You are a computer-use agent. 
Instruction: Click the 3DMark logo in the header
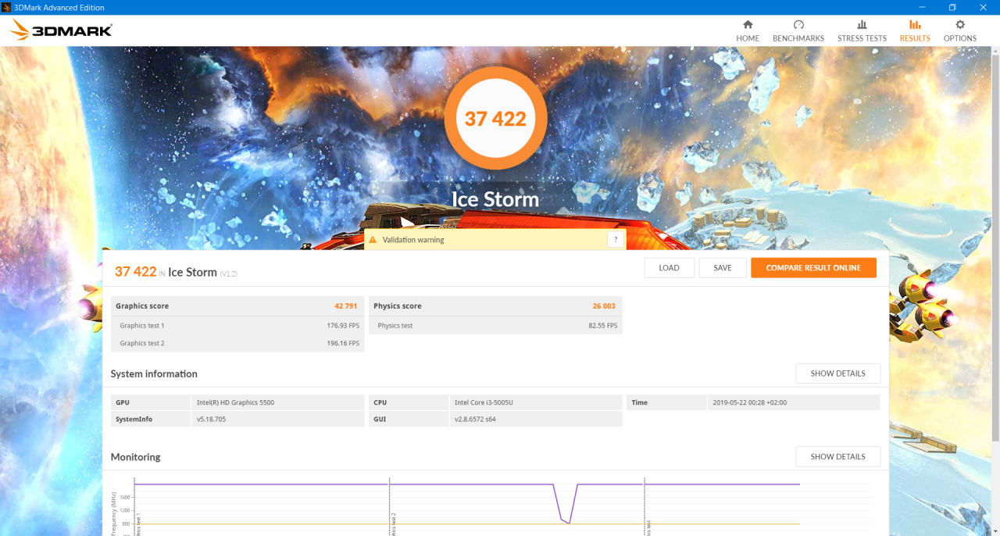(62, 30)
